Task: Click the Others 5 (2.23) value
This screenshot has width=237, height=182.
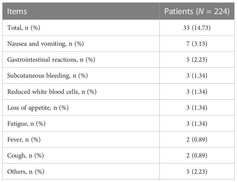Action: click(x=197, y=172)
